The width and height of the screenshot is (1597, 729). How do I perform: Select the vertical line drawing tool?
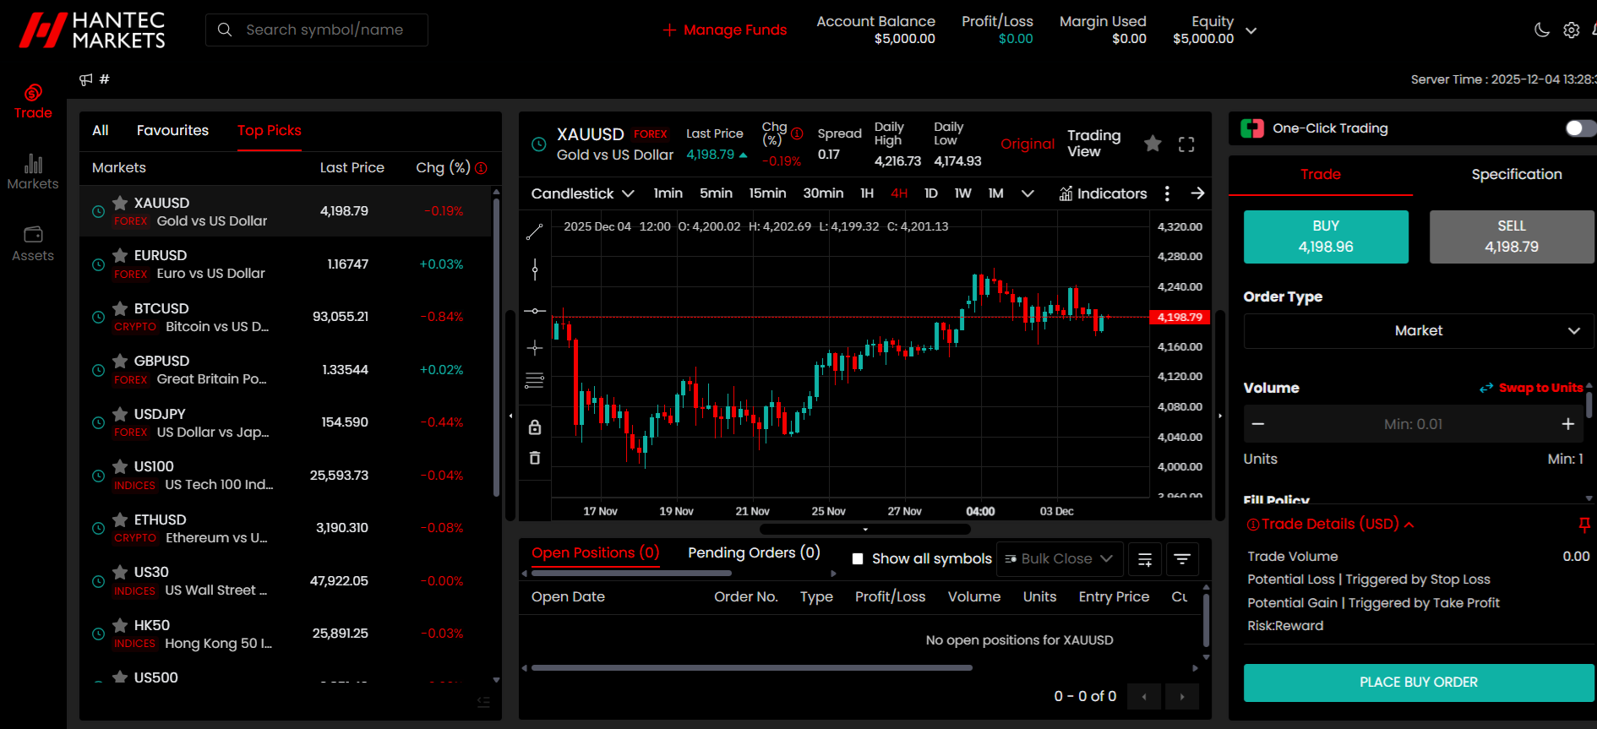534,270
